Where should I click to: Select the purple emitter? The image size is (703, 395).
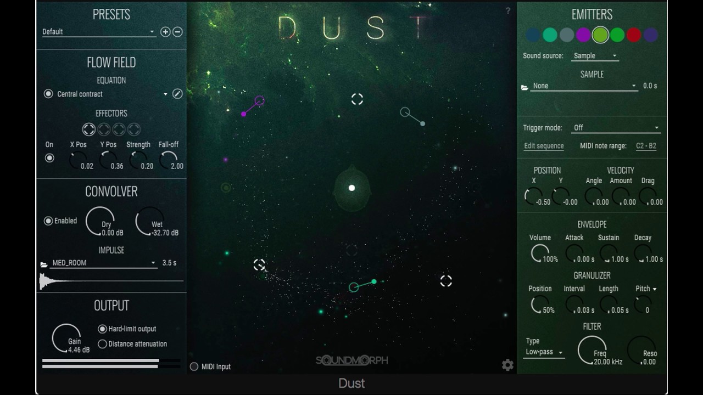click(x=583, y=35)
